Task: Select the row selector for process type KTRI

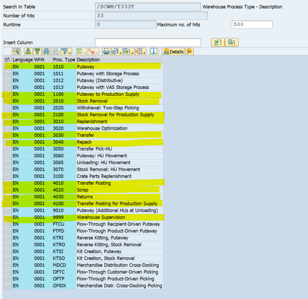Action: (x=7, y=238)
